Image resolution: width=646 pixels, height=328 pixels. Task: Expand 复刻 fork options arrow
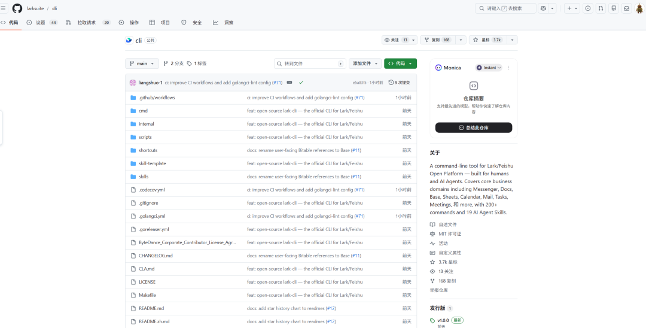(x=461, y=40)
